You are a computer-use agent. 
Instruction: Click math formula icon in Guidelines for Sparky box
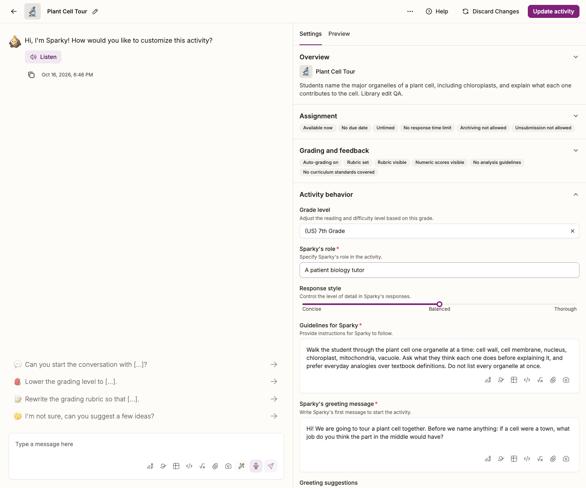click(540, 380)
